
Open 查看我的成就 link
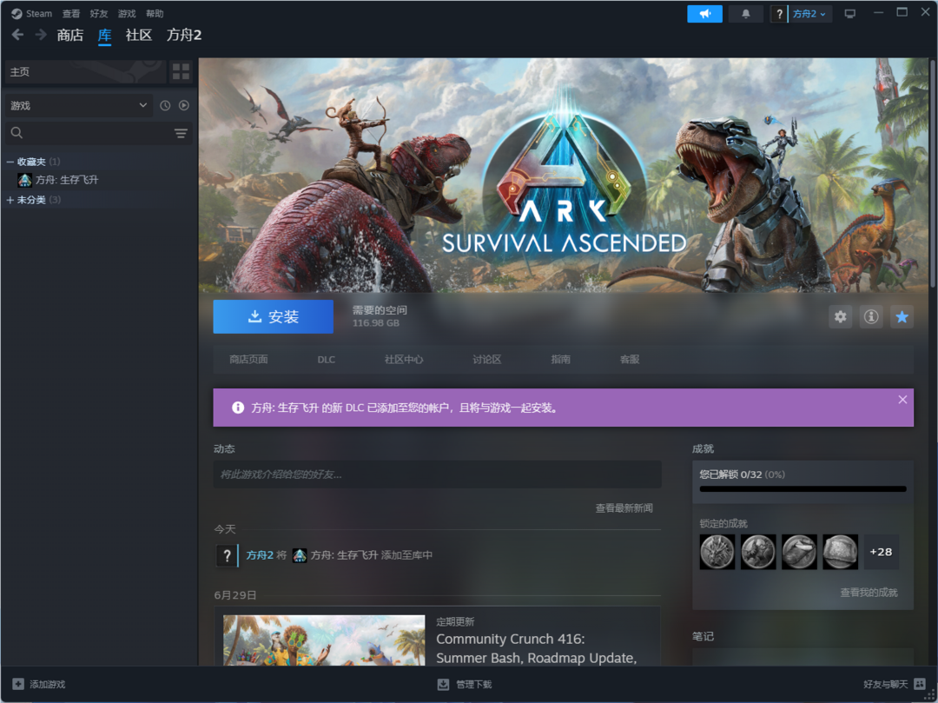coord(869,592)
